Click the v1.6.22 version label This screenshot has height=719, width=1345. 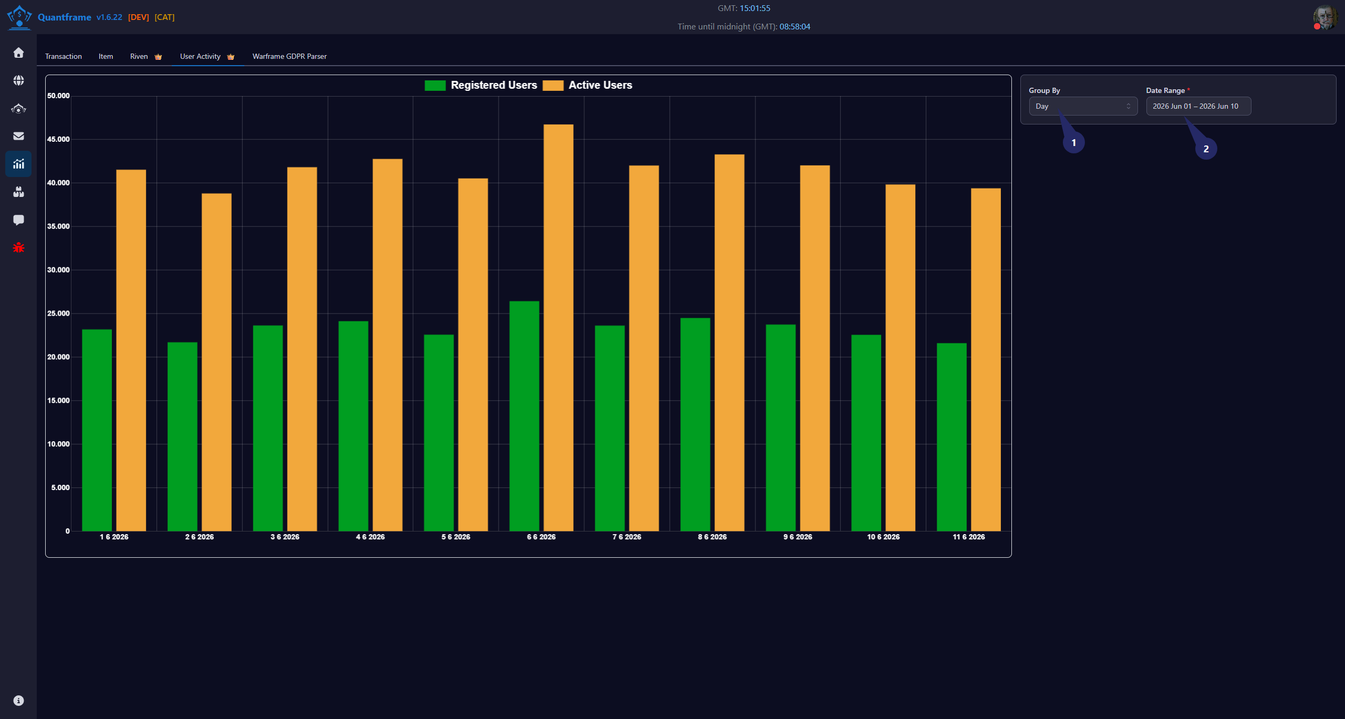pos(109,17)
